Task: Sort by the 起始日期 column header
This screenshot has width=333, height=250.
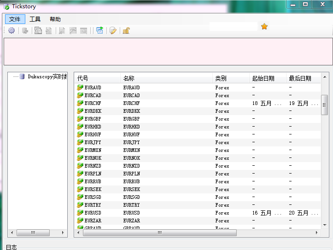Action: 268,78
